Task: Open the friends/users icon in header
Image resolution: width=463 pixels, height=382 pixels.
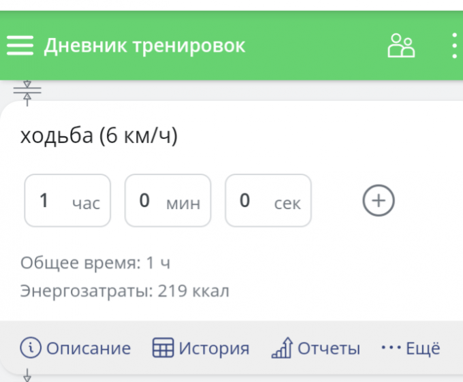Action: click(401, 46)
